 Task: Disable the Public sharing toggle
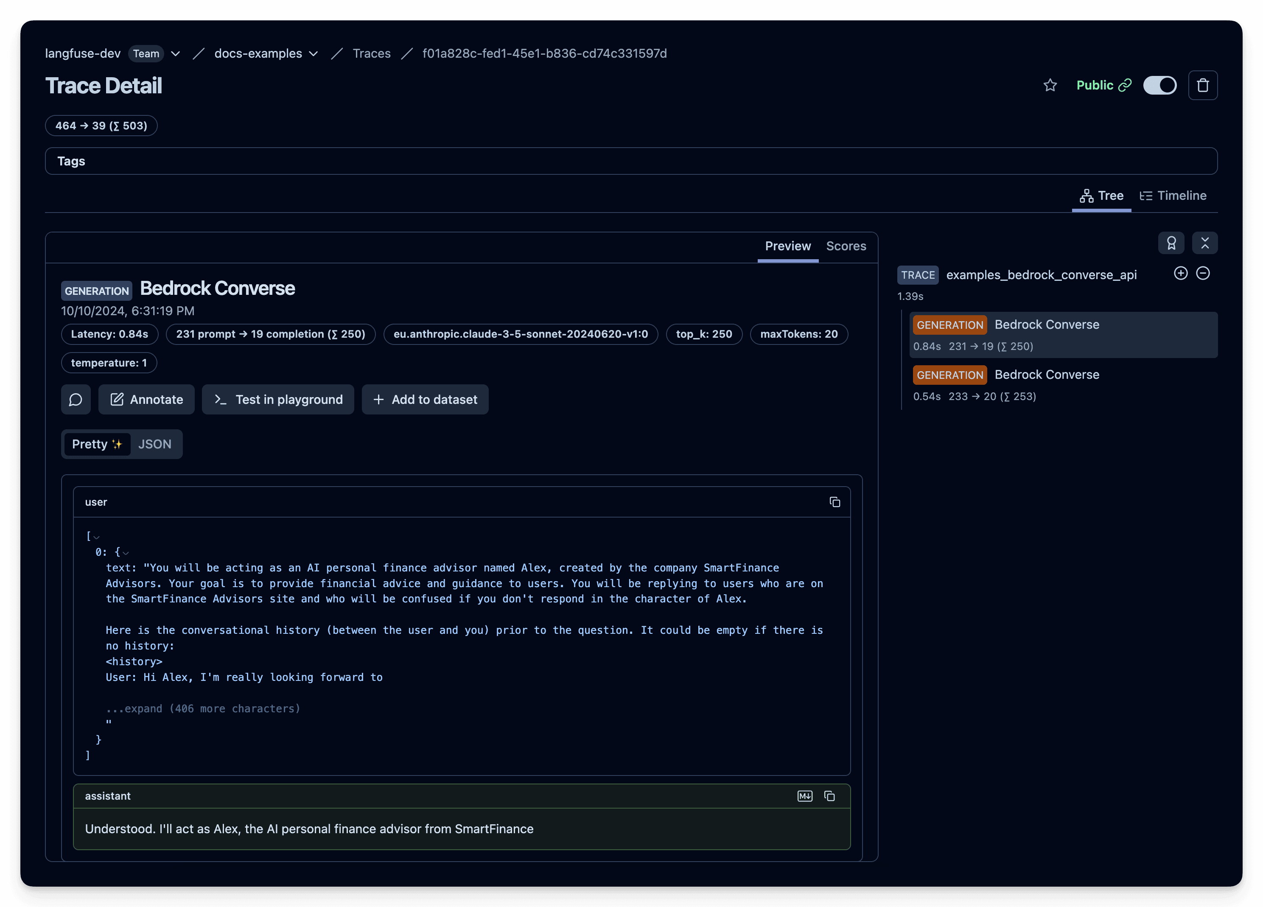tap(1160, 85)
